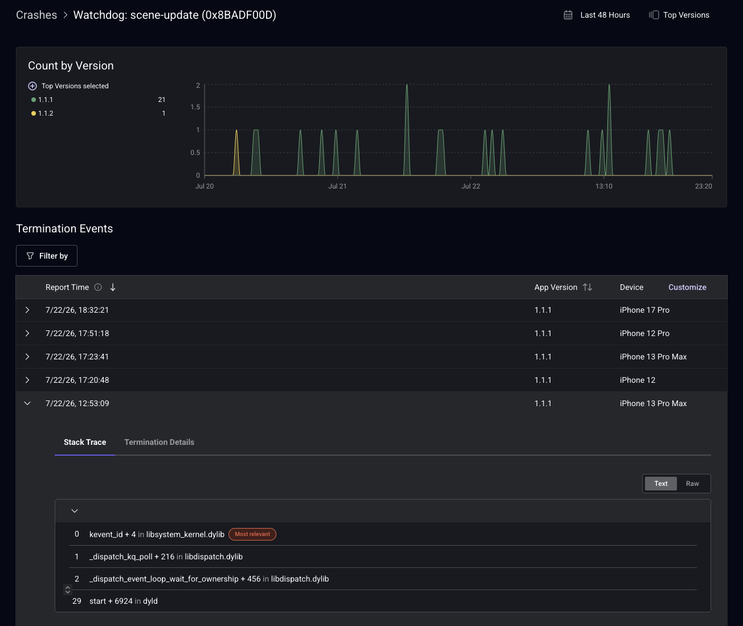Click the plus icon next to Top Versions selected

(32, 86)
